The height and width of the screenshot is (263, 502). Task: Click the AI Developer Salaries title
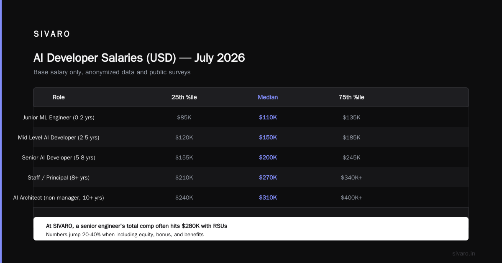pyautogui.click(x=139, y=58)
